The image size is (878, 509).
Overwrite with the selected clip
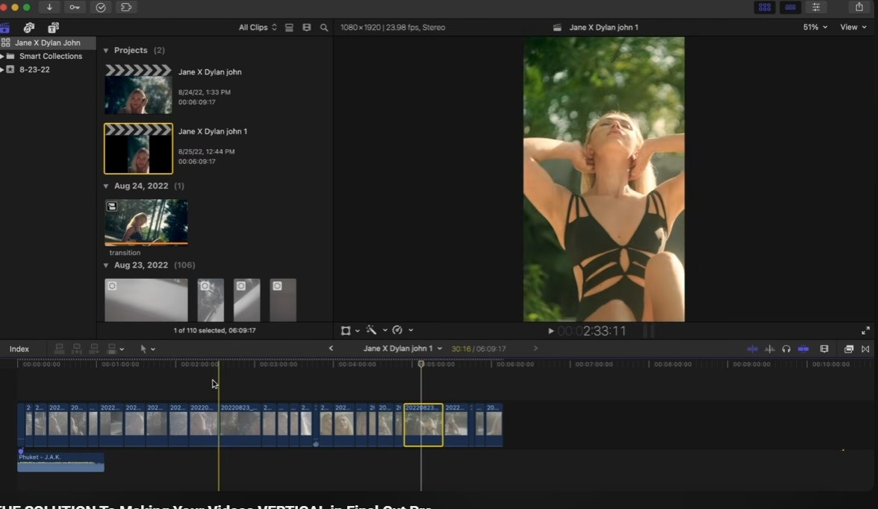coord(112,349)
